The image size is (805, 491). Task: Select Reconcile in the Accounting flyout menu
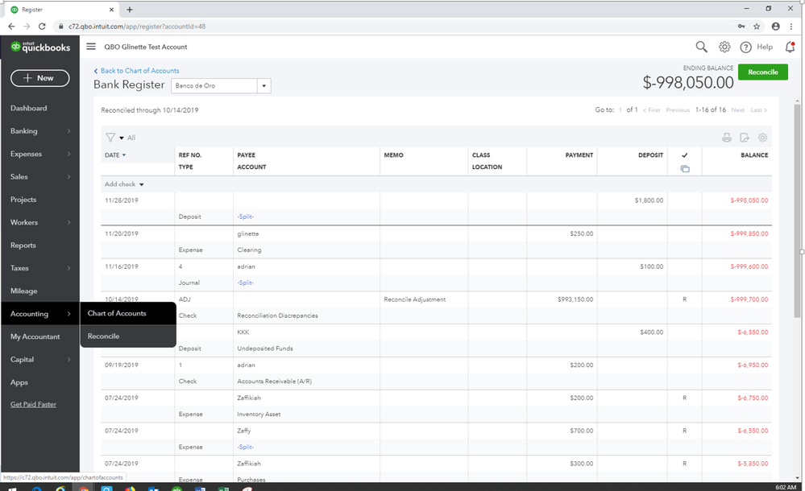[x=104, y=336]
